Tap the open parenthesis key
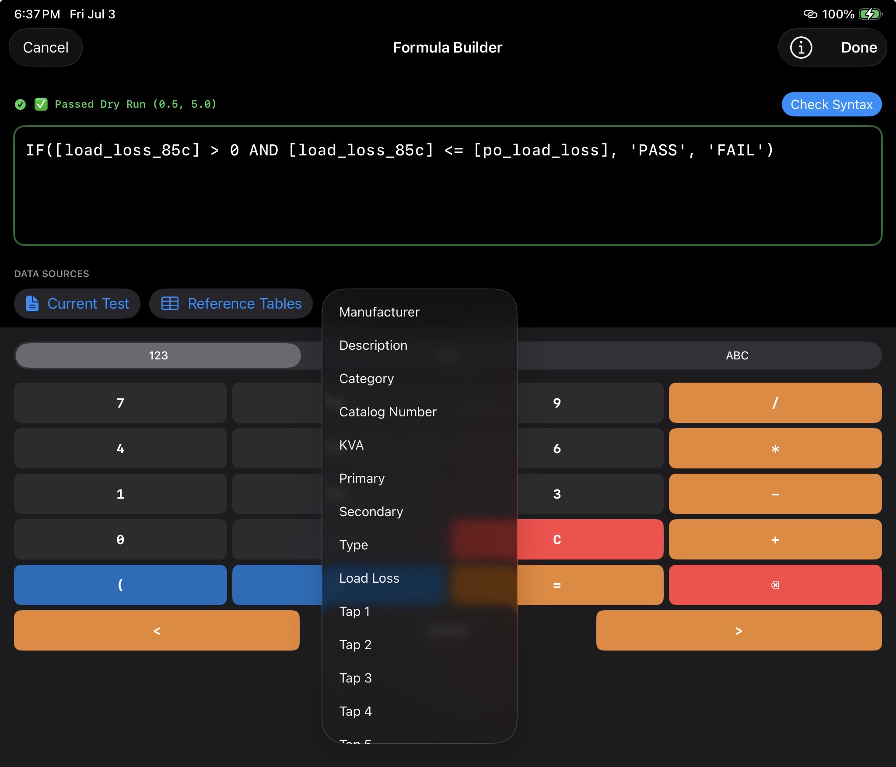The width and height of the screenshot is (896, 767). click(120, 585)
